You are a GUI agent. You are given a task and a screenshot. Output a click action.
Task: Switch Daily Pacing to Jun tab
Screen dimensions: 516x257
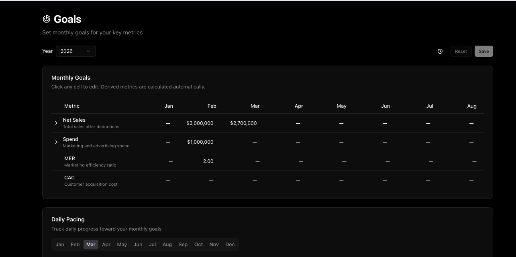tap(138, 245)
